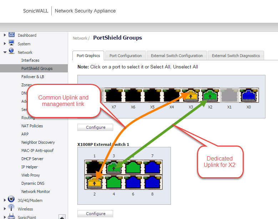Click external switch black port 1

[95, 167]
